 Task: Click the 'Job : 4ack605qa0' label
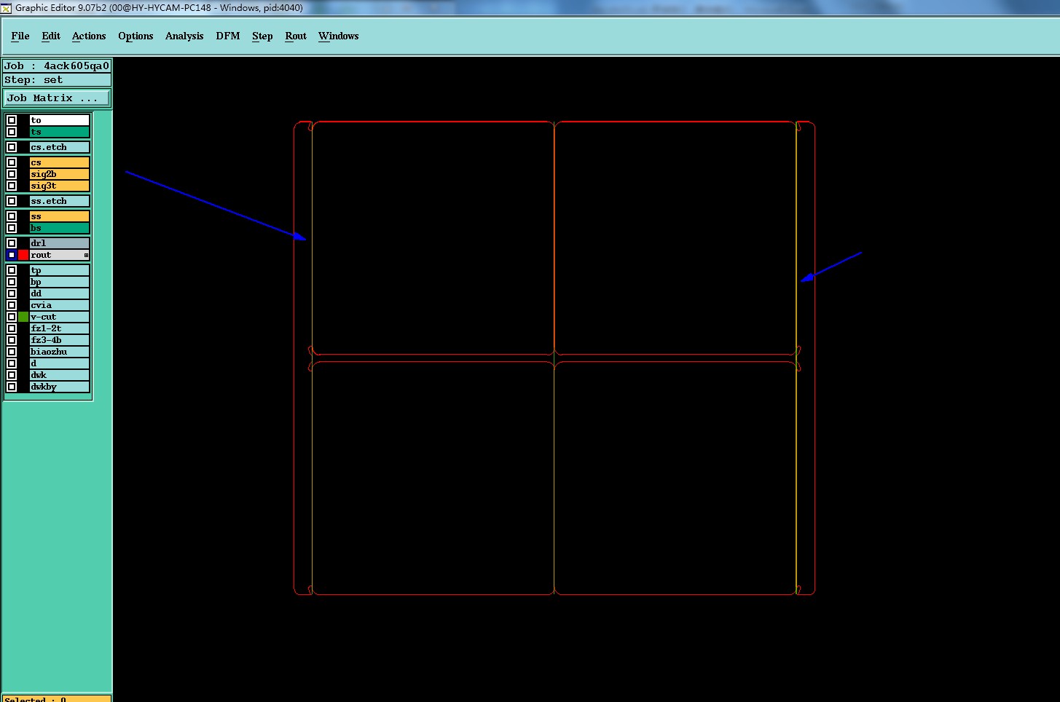pos(57,66)
